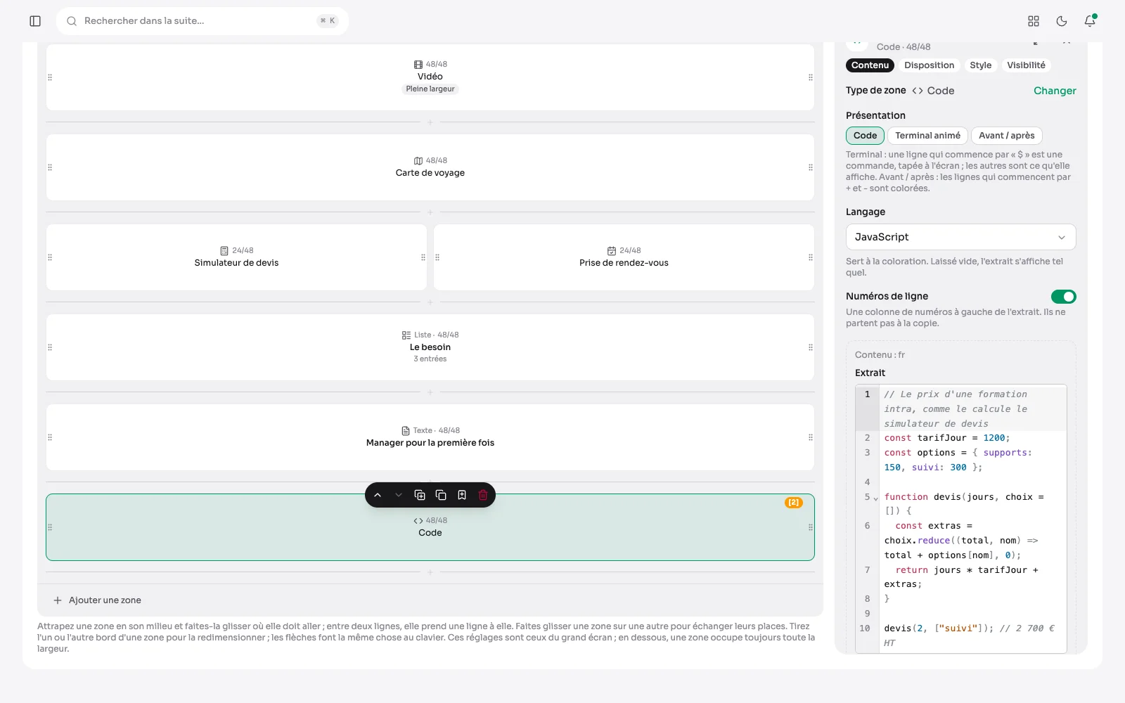The height and width of the screenshot is (703, 1125).
Task: Click Ajouter une zone
Action: (x=98, y=600)
